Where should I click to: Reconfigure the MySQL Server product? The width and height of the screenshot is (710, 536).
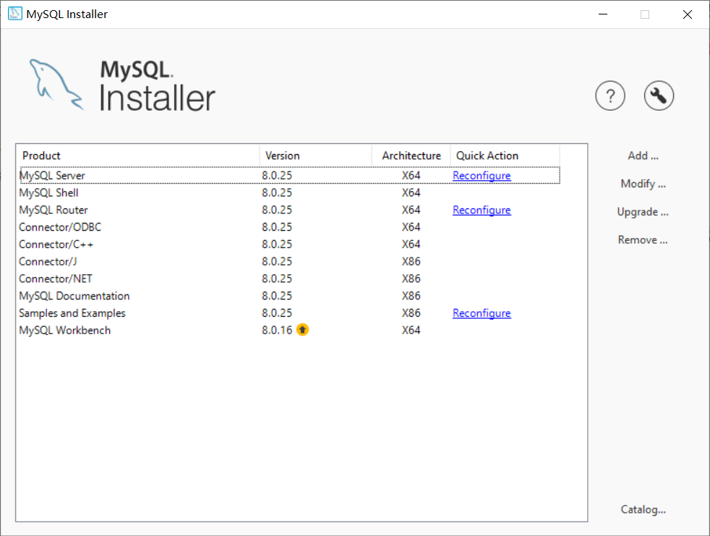click(x=482, y=175)
